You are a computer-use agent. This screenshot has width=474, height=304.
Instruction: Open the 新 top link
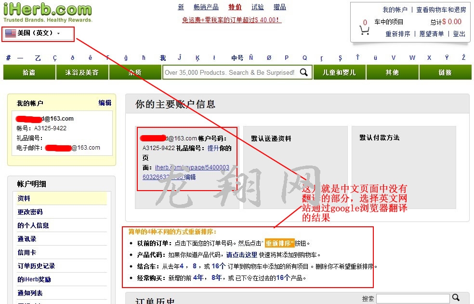181,7
